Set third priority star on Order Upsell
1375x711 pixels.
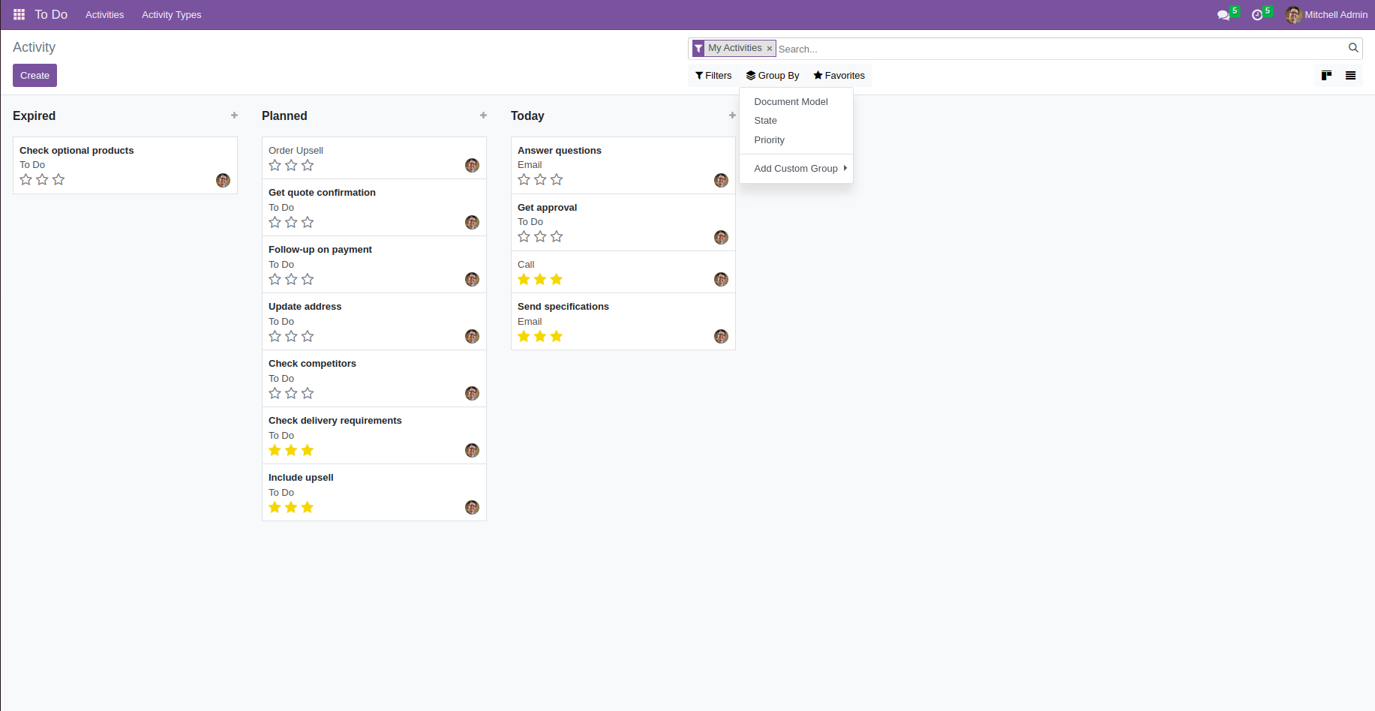click(308, 165)
